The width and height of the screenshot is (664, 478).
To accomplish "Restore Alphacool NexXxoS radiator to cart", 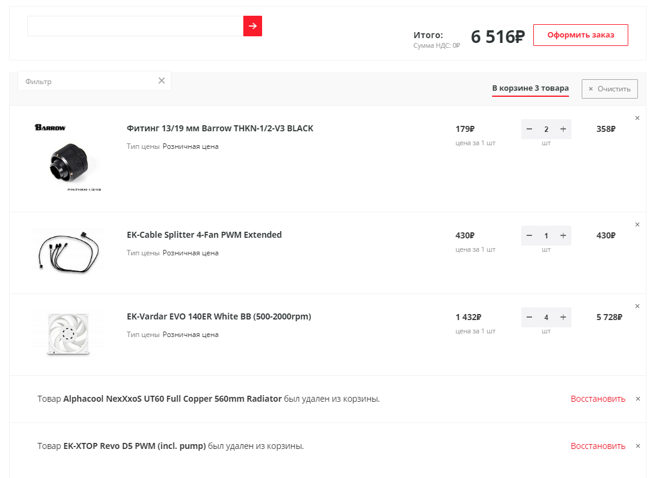I will tap(597, 399).
